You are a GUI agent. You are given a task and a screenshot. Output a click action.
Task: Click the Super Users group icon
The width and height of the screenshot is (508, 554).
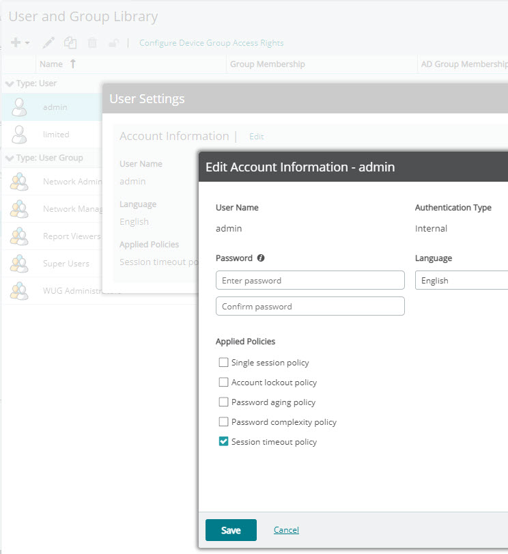[x=19, y=264]
